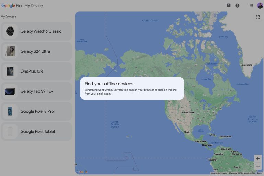Open the map Terms link

260,173
